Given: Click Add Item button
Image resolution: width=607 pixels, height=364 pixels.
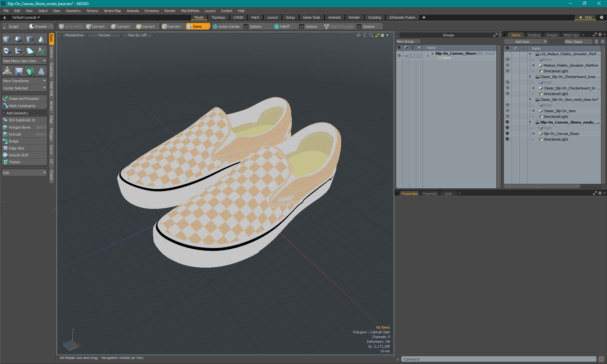Looking at the screenshot, I should (x=523, y=42).
